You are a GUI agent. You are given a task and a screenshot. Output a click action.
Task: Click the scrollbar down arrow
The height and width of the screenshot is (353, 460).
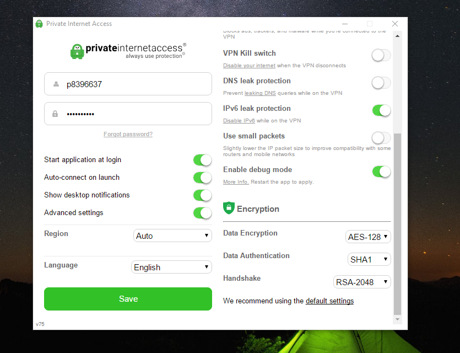(397, 319)
